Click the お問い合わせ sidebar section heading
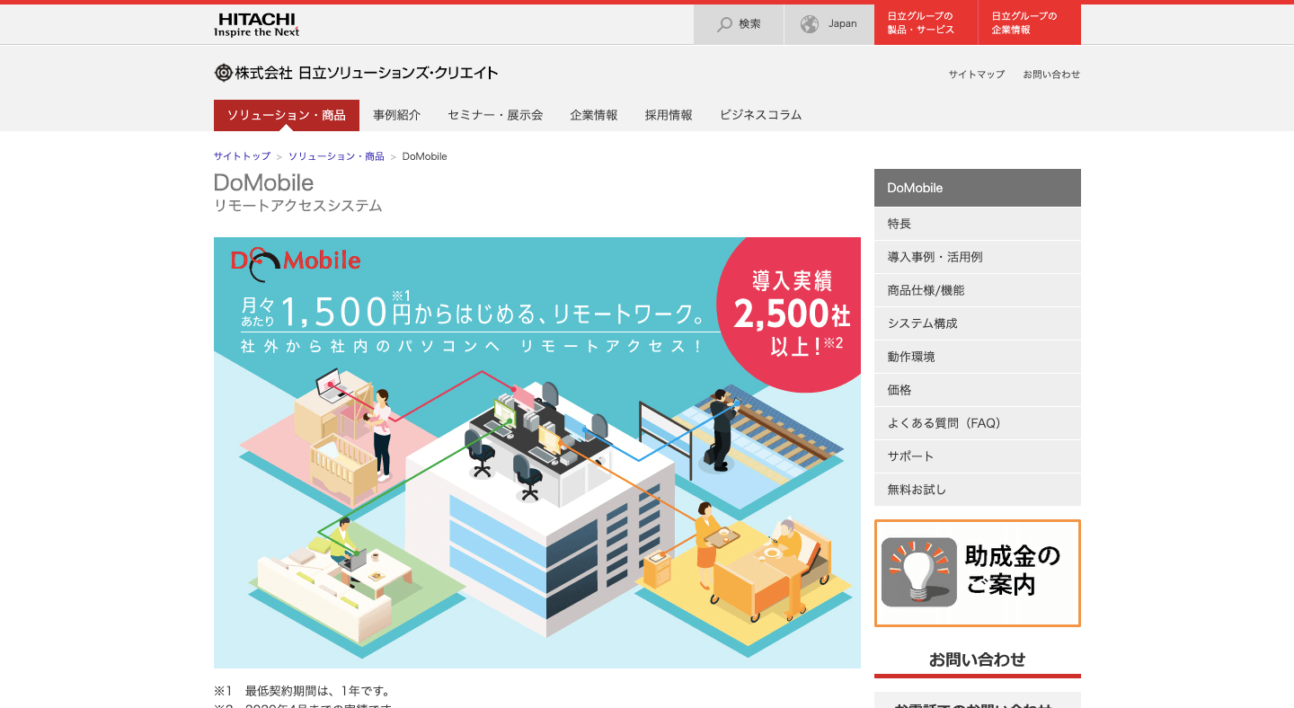The width and height of the screenshot is (1294, 708). 978,659
